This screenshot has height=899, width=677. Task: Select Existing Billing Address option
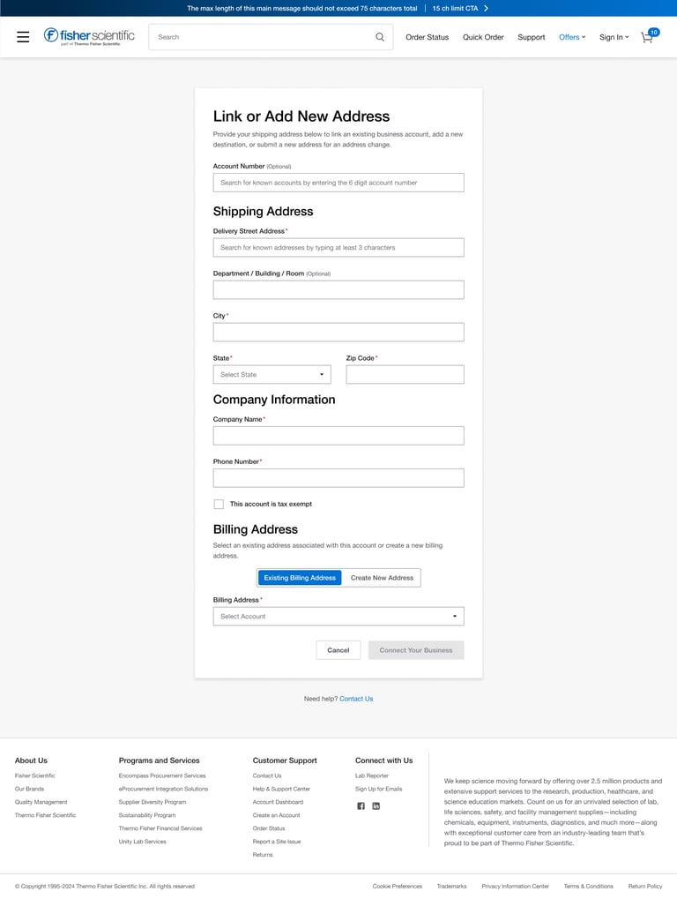pos(300,578)
